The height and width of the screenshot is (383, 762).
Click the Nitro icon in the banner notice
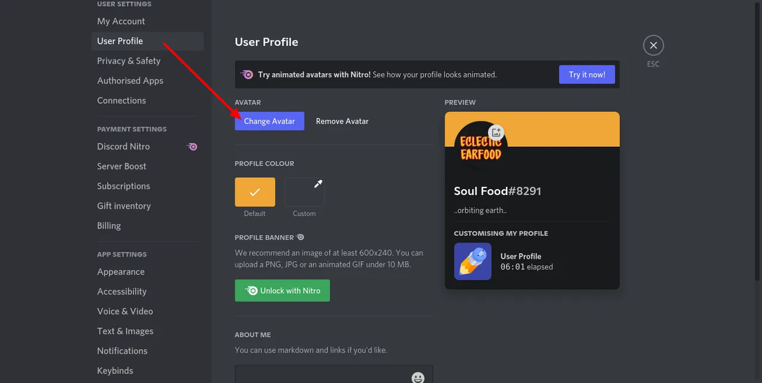[247, 74]
